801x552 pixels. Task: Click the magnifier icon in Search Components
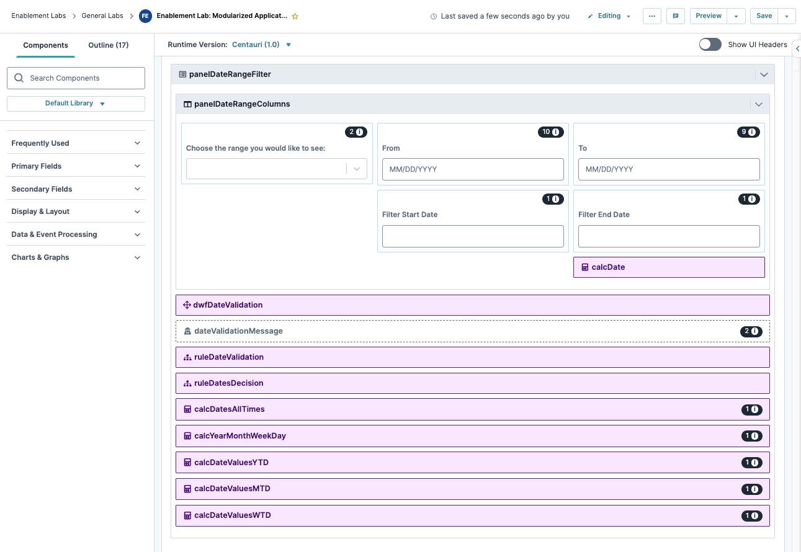tap(19, 78)
